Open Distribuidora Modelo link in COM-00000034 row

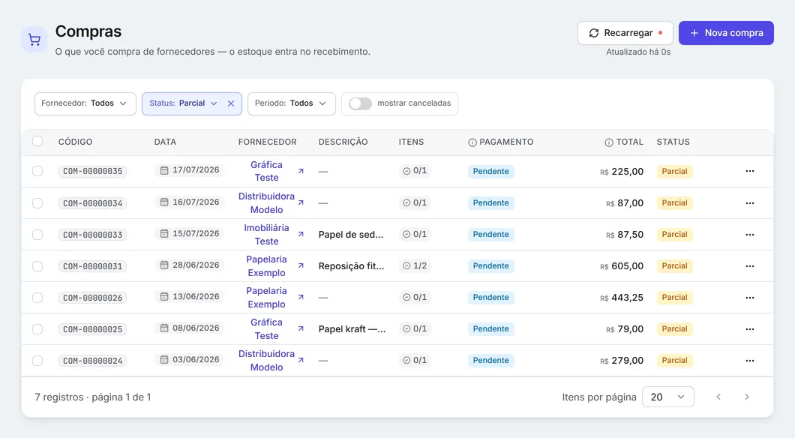(x=267, y=202)
